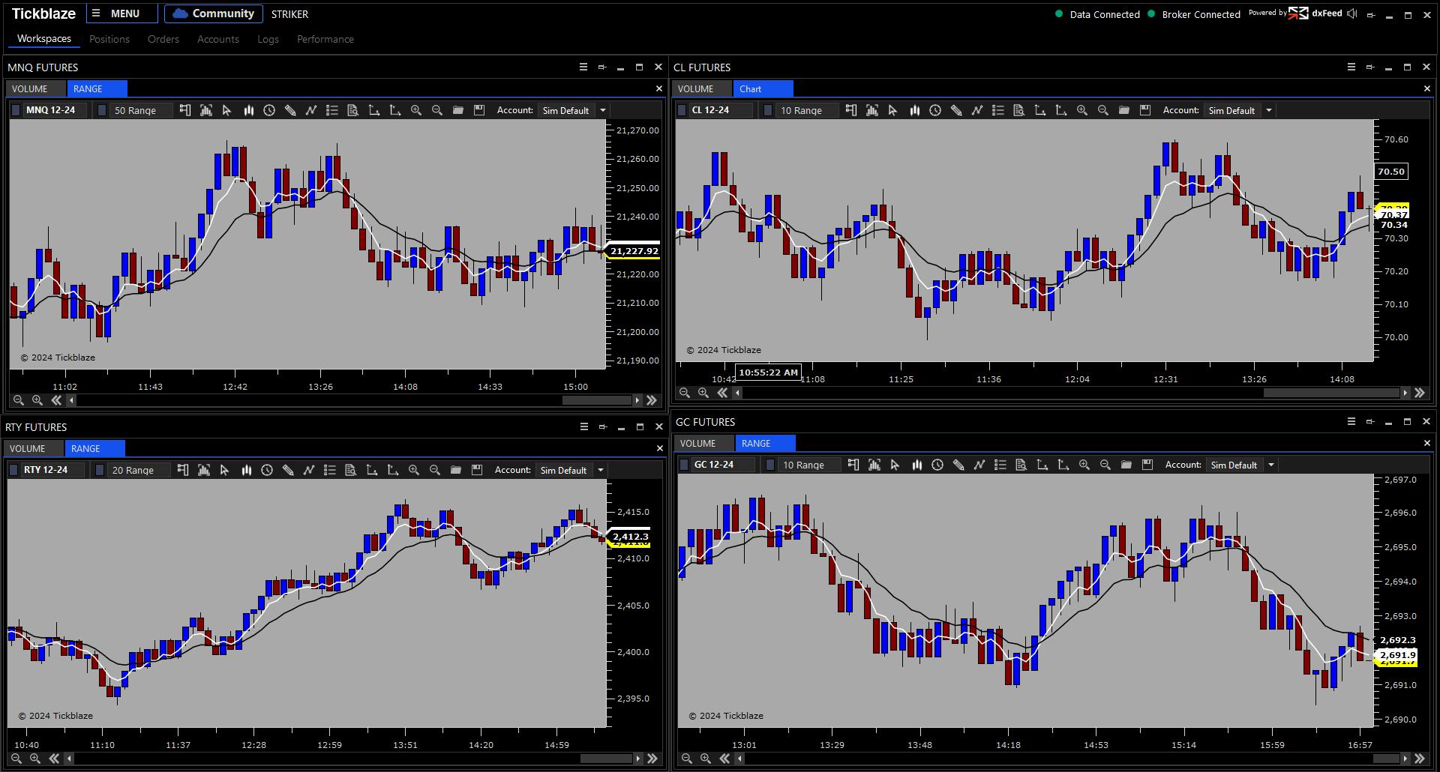The width and height of the screenshot is (1440, 772).
Task: Open chart trader in MNQ chart toolbar
Action: 185,110
